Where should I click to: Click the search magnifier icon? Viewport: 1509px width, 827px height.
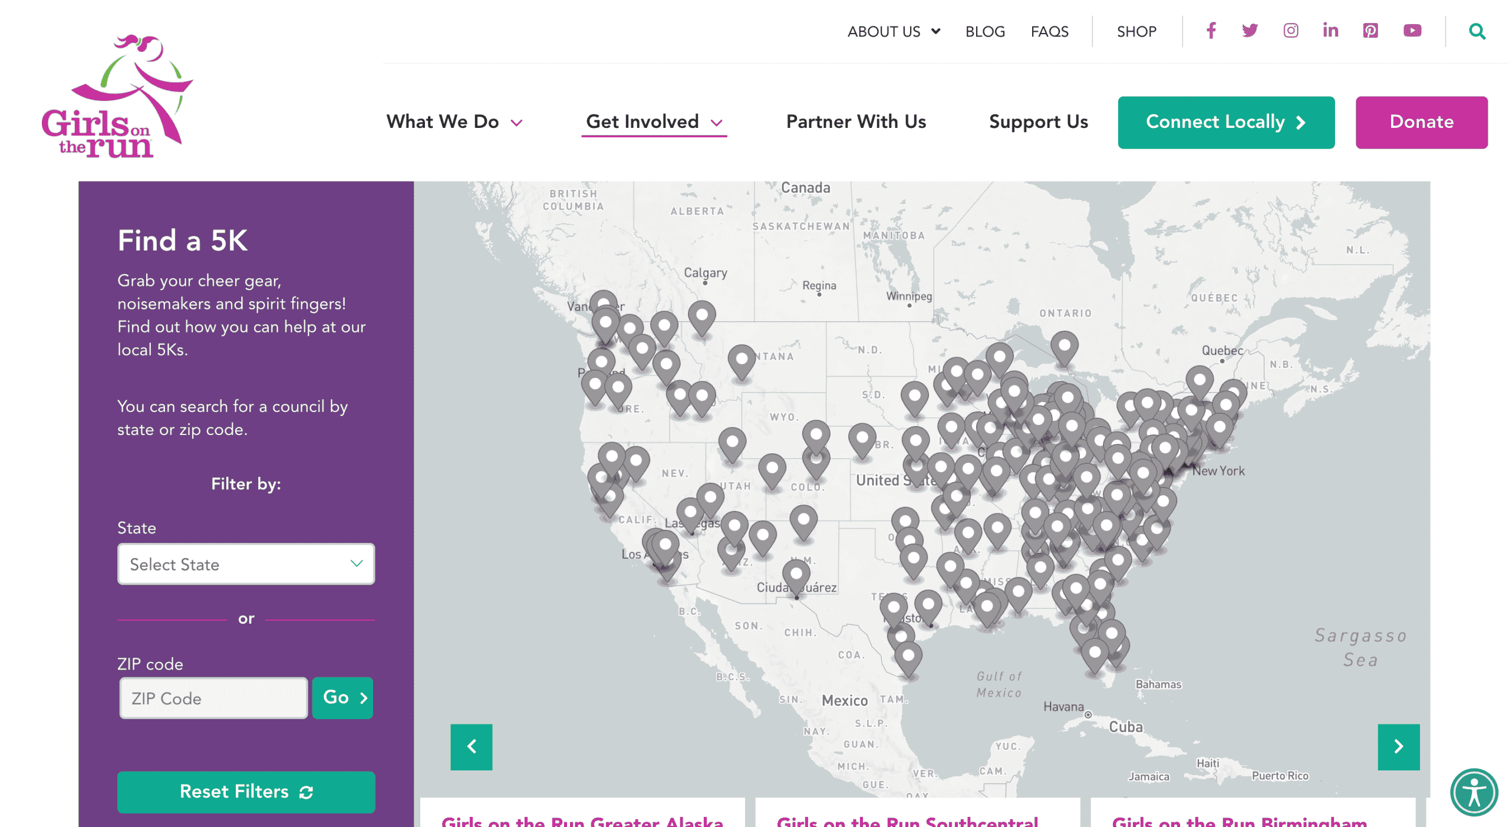1476,31
